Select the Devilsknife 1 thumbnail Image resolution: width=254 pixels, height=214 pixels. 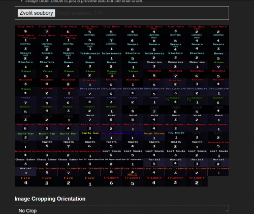[218, 92]
